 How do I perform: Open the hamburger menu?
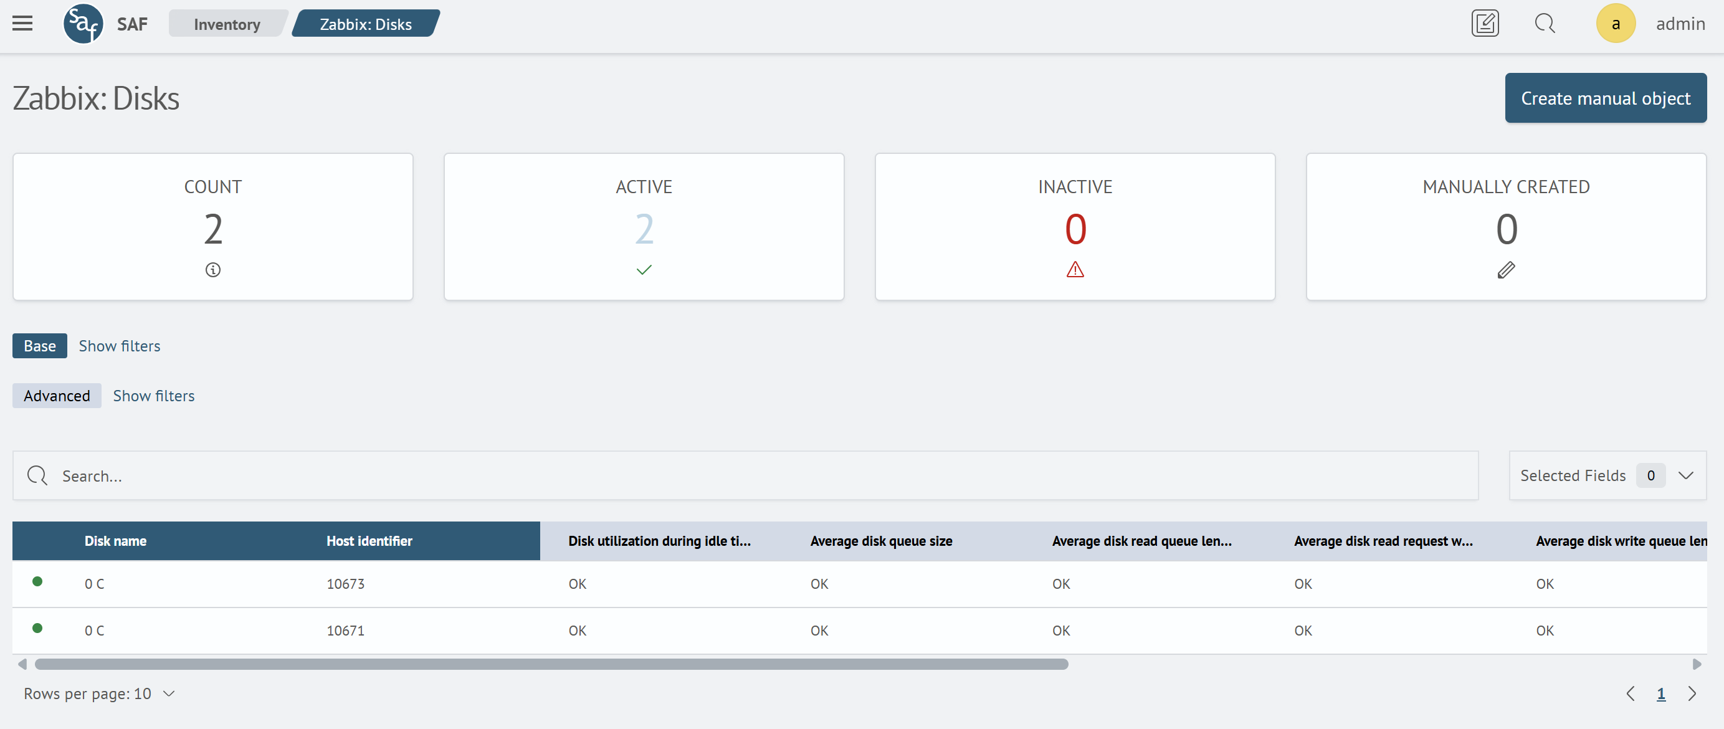[22, 24]
